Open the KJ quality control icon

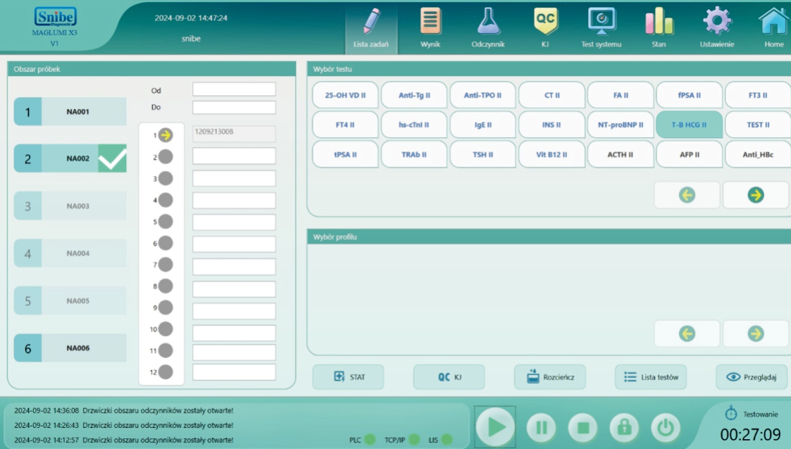pyautogui.click(x=545, y=22)
